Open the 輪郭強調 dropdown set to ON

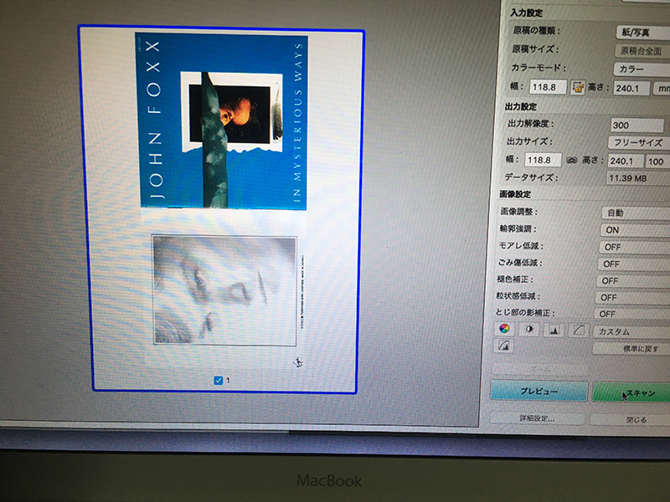(x=635, y=230)
